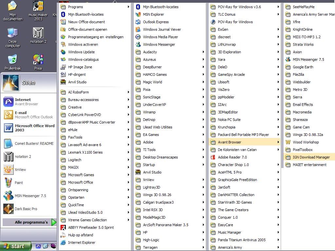335x251 pixels.
Task: Open Comet Busters! README
Action: coord(29,143)
